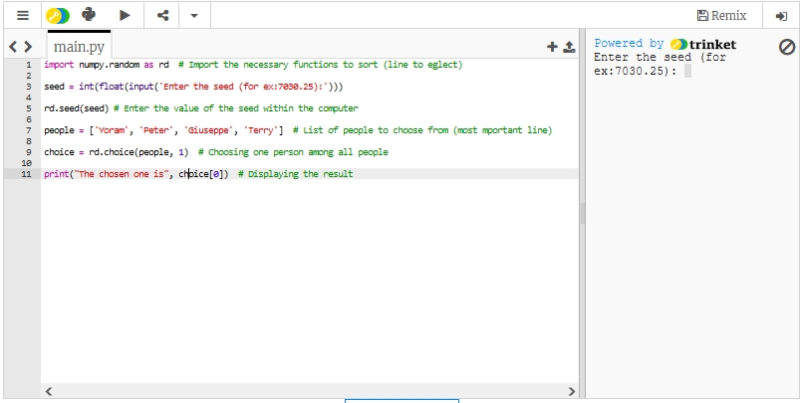
Task: Click line number 1 in gutter
Action: 29,65
